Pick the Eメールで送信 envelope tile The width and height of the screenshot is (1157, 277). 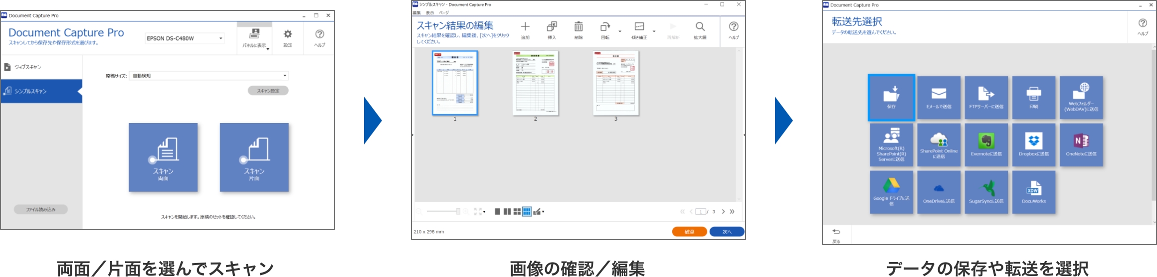click(939, 98)
